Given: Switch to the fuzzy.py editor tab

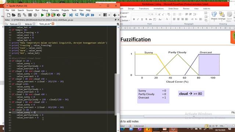Looking at the screenshot, I should (x=14, y=24).
